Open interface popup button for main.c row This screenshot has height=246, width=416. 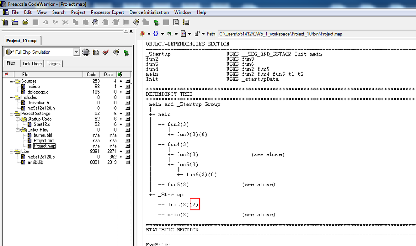[128, 87]
